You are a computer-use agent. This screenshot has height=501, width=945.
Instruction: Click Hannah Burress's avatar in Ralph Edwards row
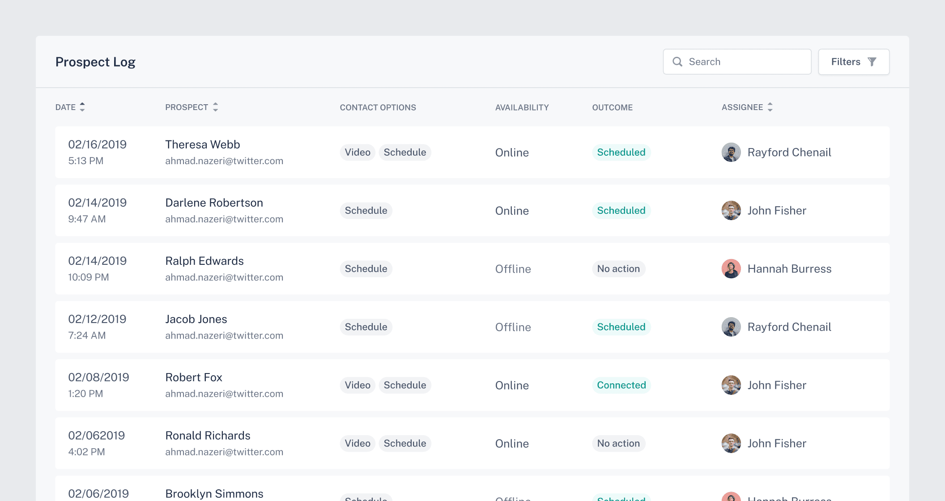731,269
